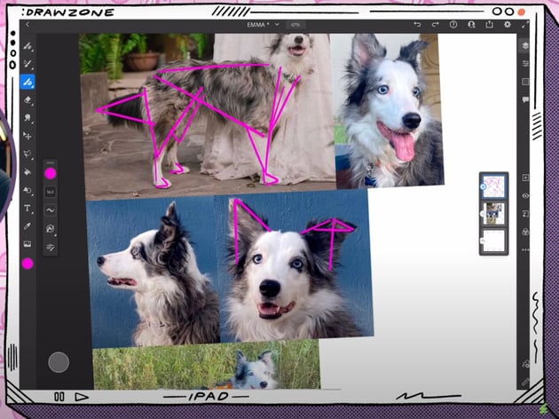Open the Shapes tool

pyautogui.click(x=28, y=190)
